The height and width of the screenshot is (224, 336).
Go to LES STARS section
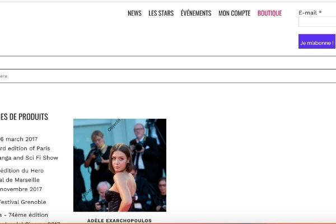click(x=161, y=13)
